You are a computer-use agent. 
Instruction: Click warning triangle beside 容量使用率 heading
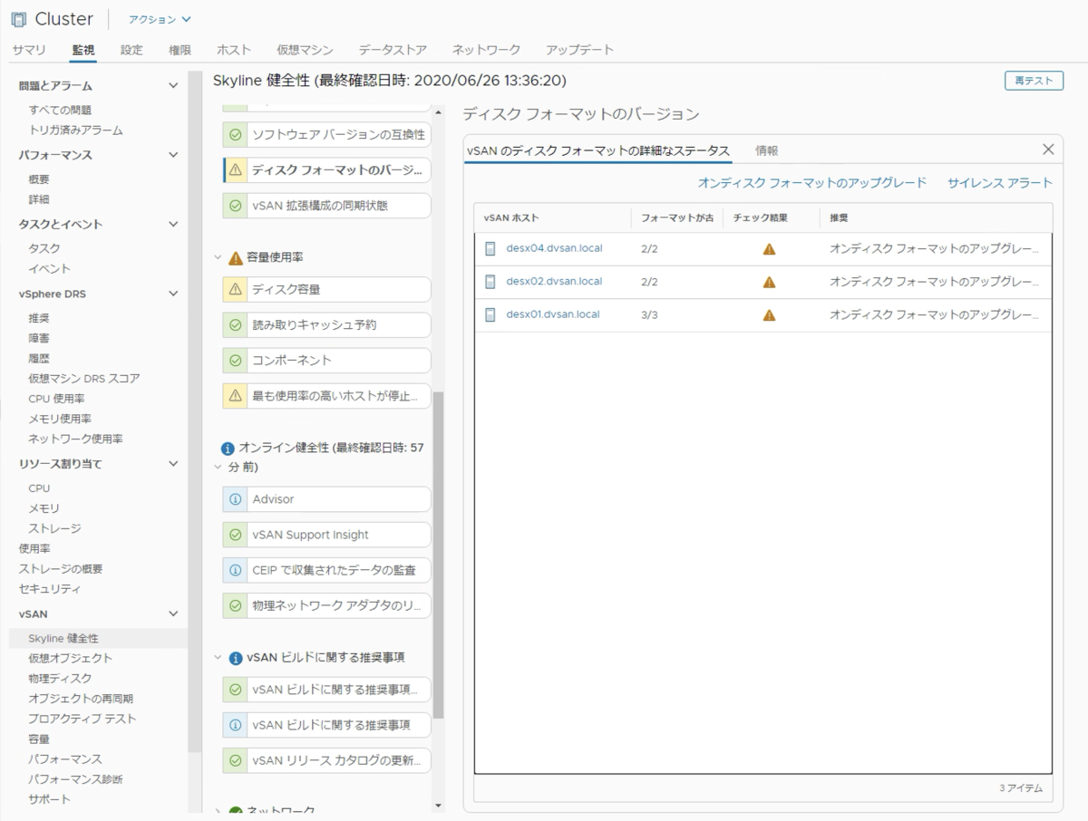click(236, 257)
